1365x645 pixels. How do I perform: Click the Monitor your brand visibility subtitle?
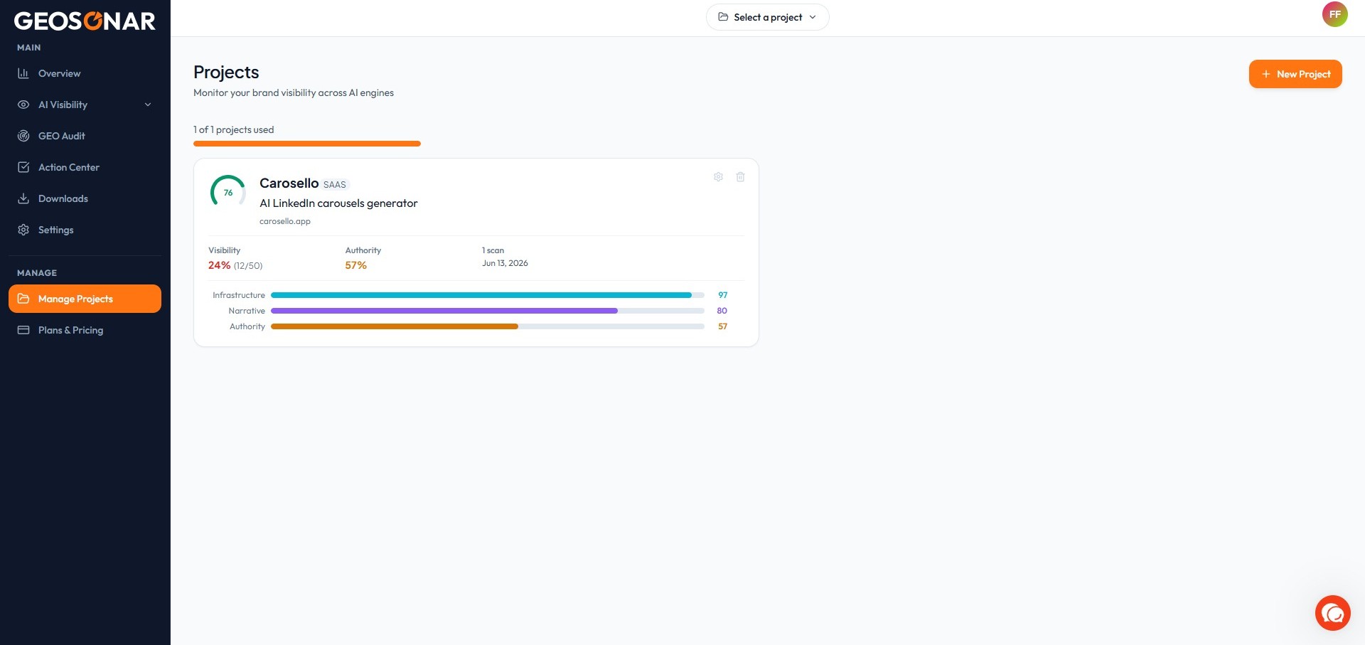click(x=294, y=92)
